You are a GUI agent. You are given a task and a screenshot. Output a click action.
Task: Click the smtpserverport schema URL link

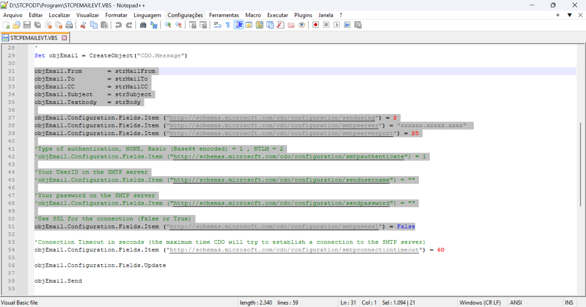(x=281, y=133)
